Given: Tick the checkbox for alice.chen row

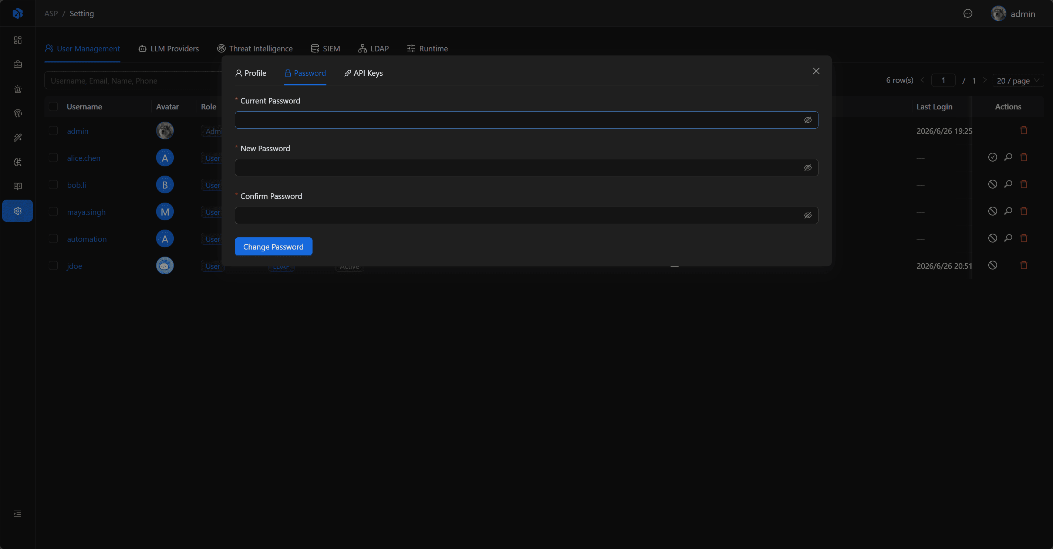Looking at the screenshot, I should [53, 157].
